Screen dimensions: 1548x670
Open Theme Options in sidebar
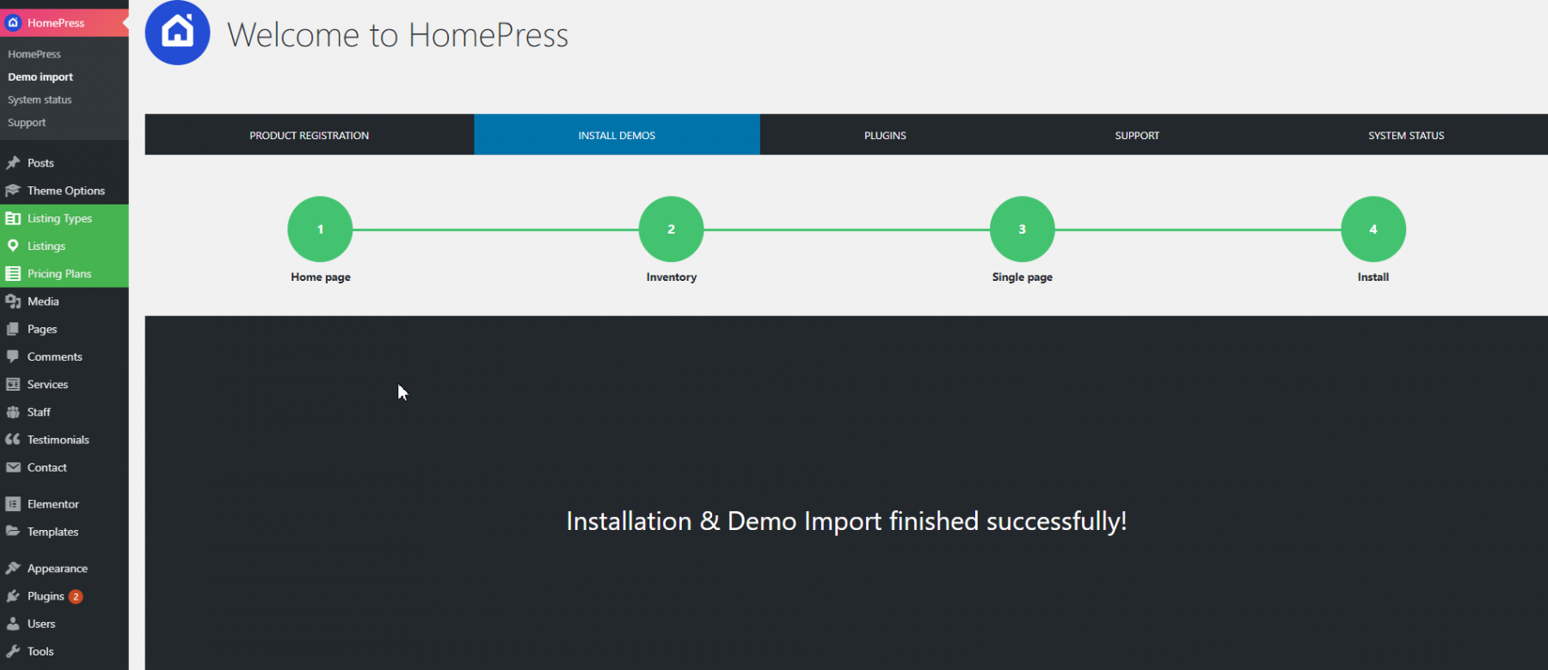point(65,191)
